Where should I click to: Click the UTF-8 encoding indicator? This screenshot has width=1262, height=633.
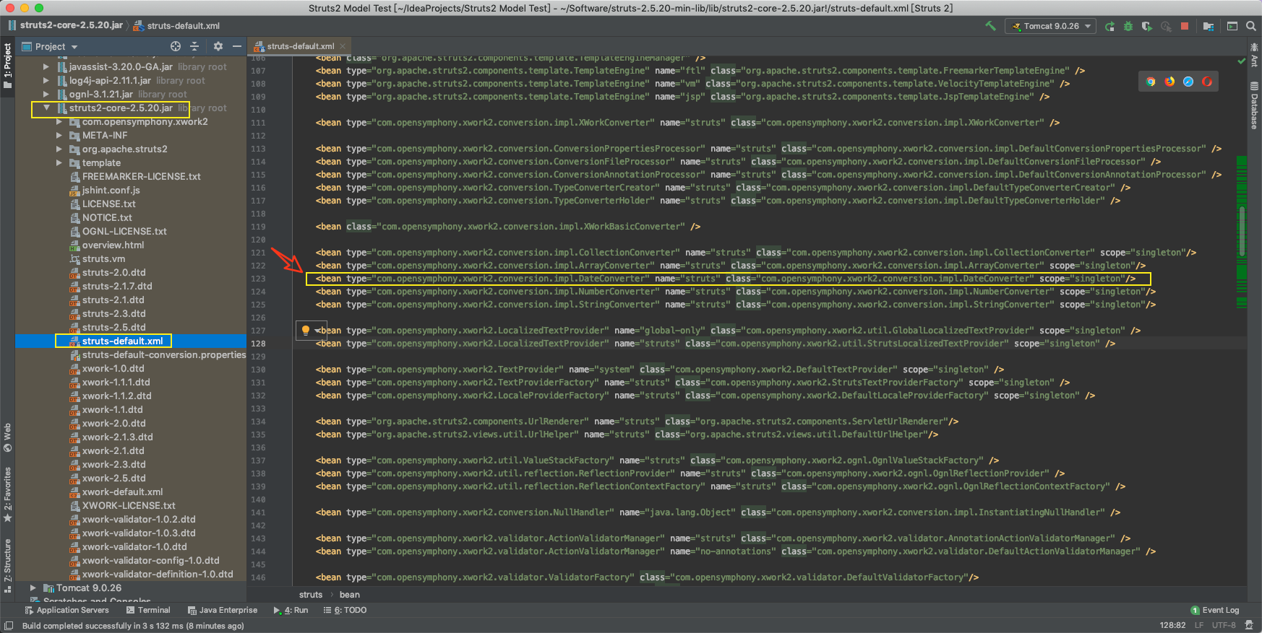1224,626
